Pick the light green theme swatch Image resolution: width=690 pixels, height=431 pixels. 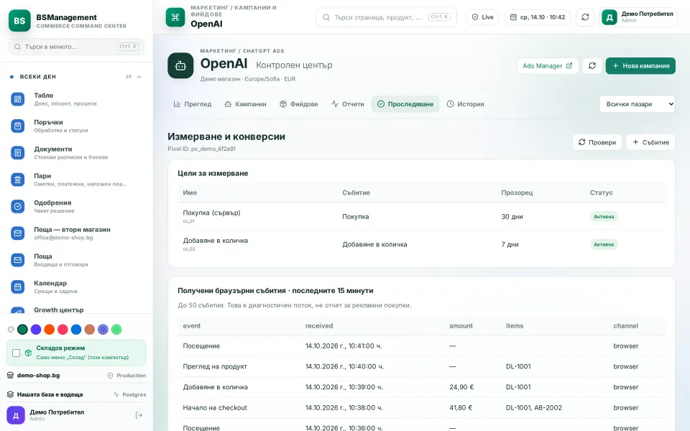(x=116, y=330)
